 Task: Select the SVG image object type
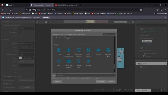coord(69,50)
